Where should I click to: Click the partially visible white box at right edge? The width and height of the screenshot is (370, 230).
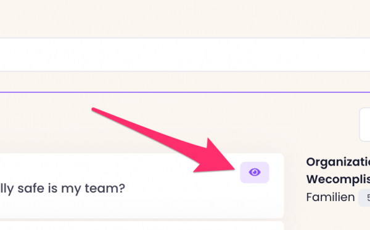tap(365, 125)
